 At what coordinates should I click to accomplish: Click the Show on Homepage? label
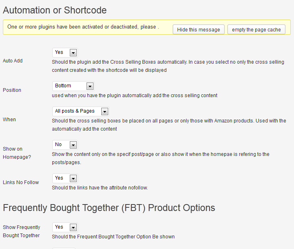(x=17, y=153)
